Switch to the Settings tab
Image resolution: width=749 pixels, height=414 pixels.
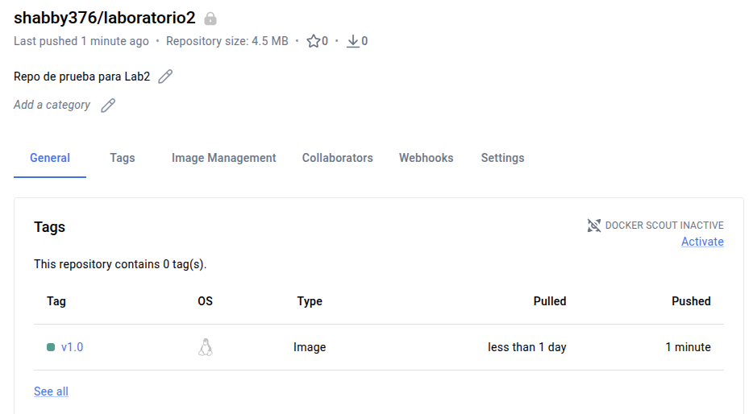coord(502,158)
